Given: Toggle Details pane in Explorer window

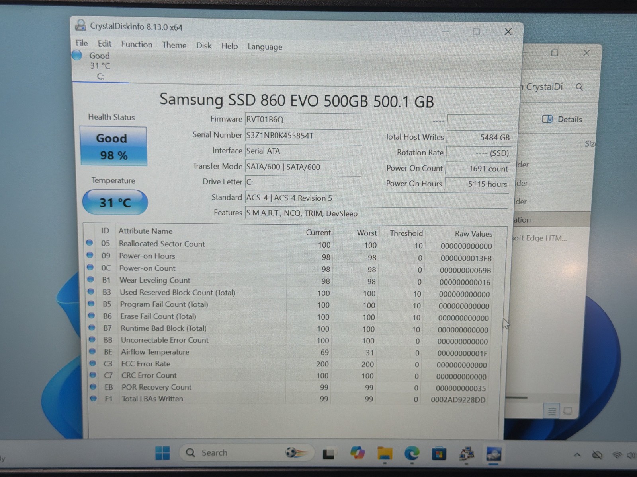Looking at the screenshot, I should click(x=562, y=119).
